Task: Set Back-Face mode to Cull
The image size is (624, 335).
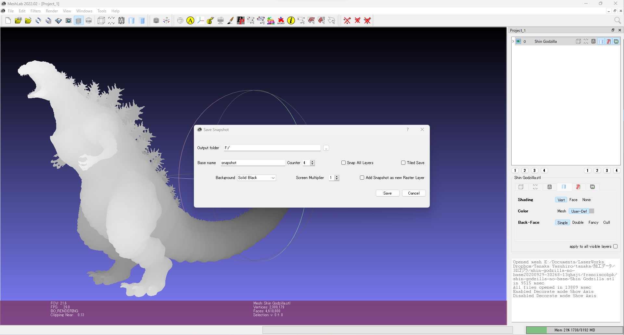Action: (x=606, y=222)
